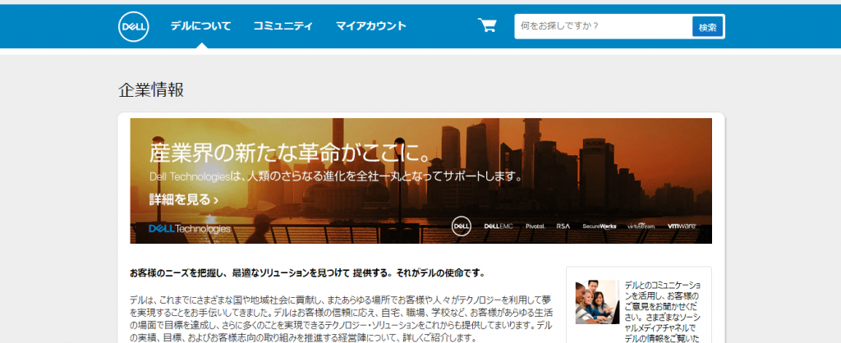Click the banner tagline Dell Technologiesは、人類のさらなる進化

pos(336,176)
